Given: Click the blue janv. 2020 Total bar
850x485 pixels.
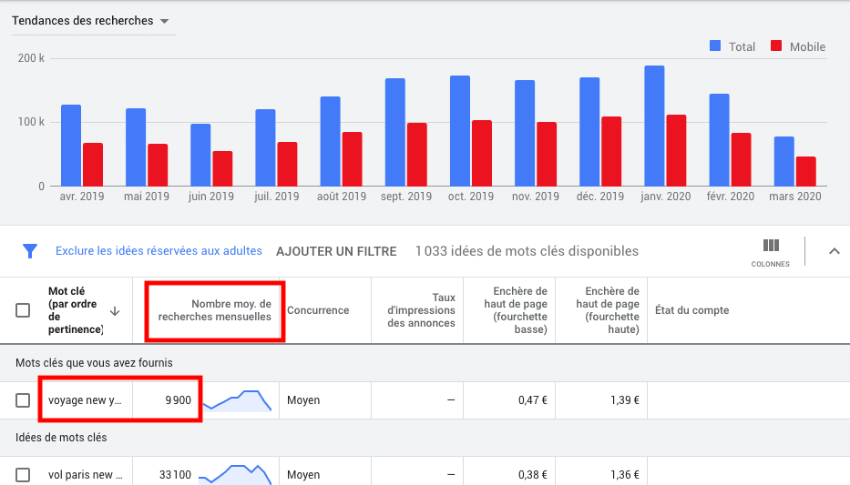Looking at the screenshot, I should [x=654, y=126].
